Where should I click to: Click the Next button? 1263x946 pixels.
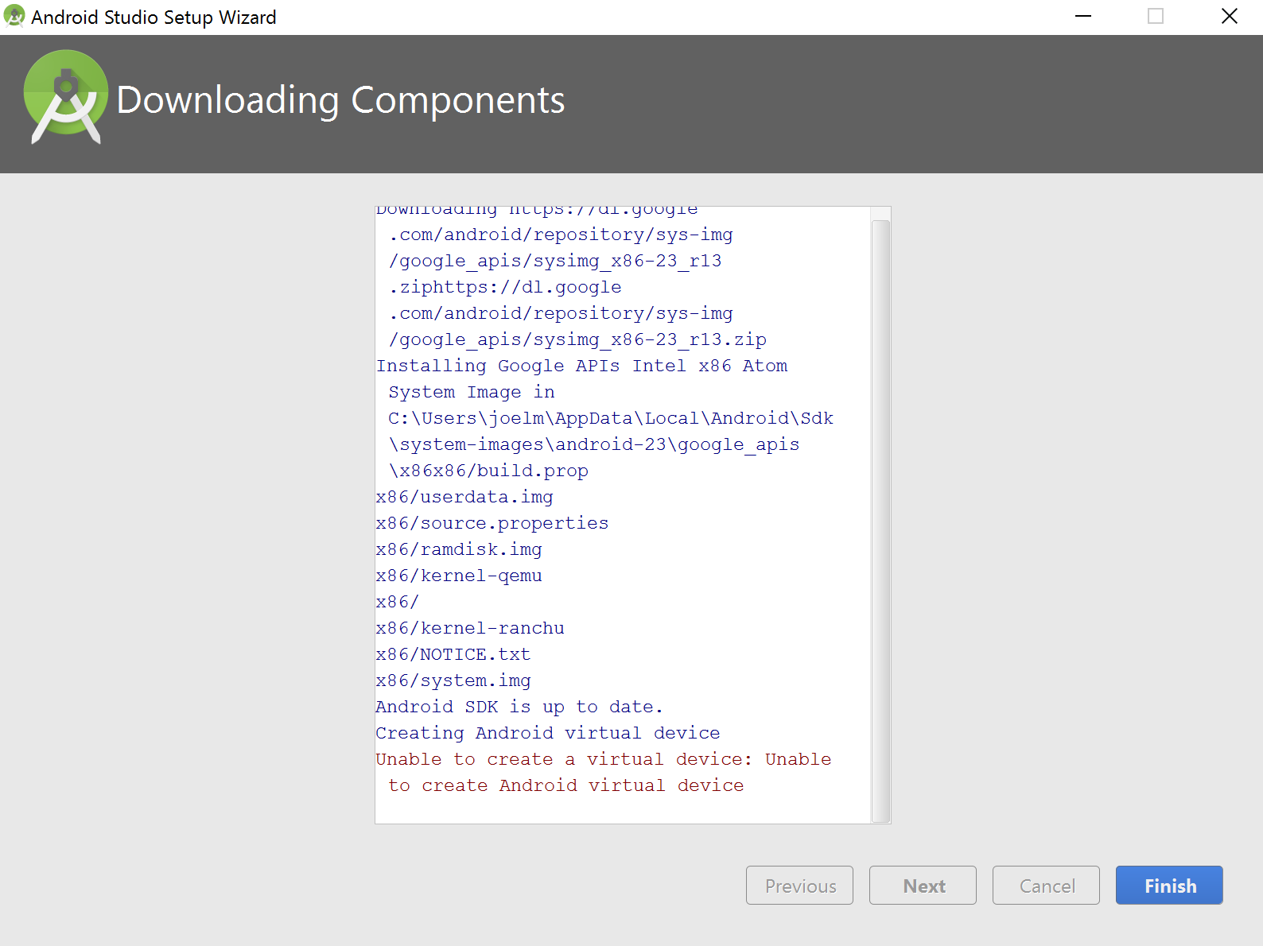pyautogui.click(x=923, y=885)
